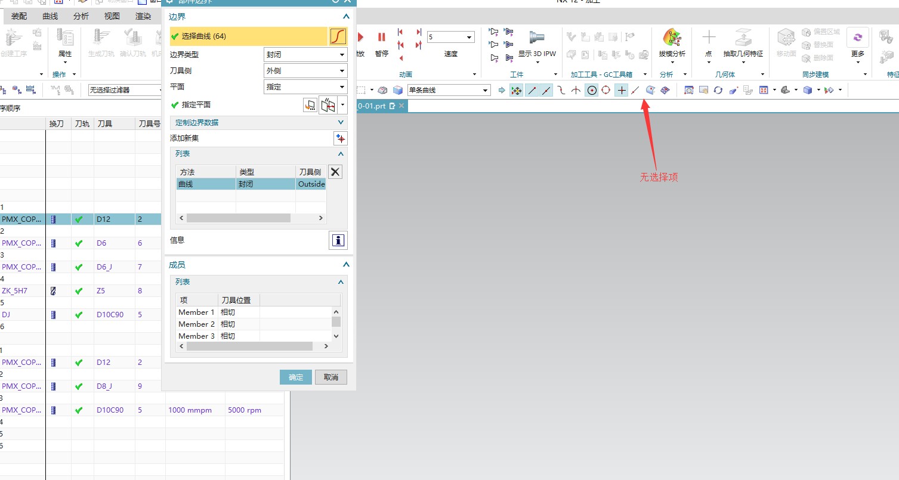
Task: Click the green toolpath check in DJ row
Action: (x=79, y=315)
